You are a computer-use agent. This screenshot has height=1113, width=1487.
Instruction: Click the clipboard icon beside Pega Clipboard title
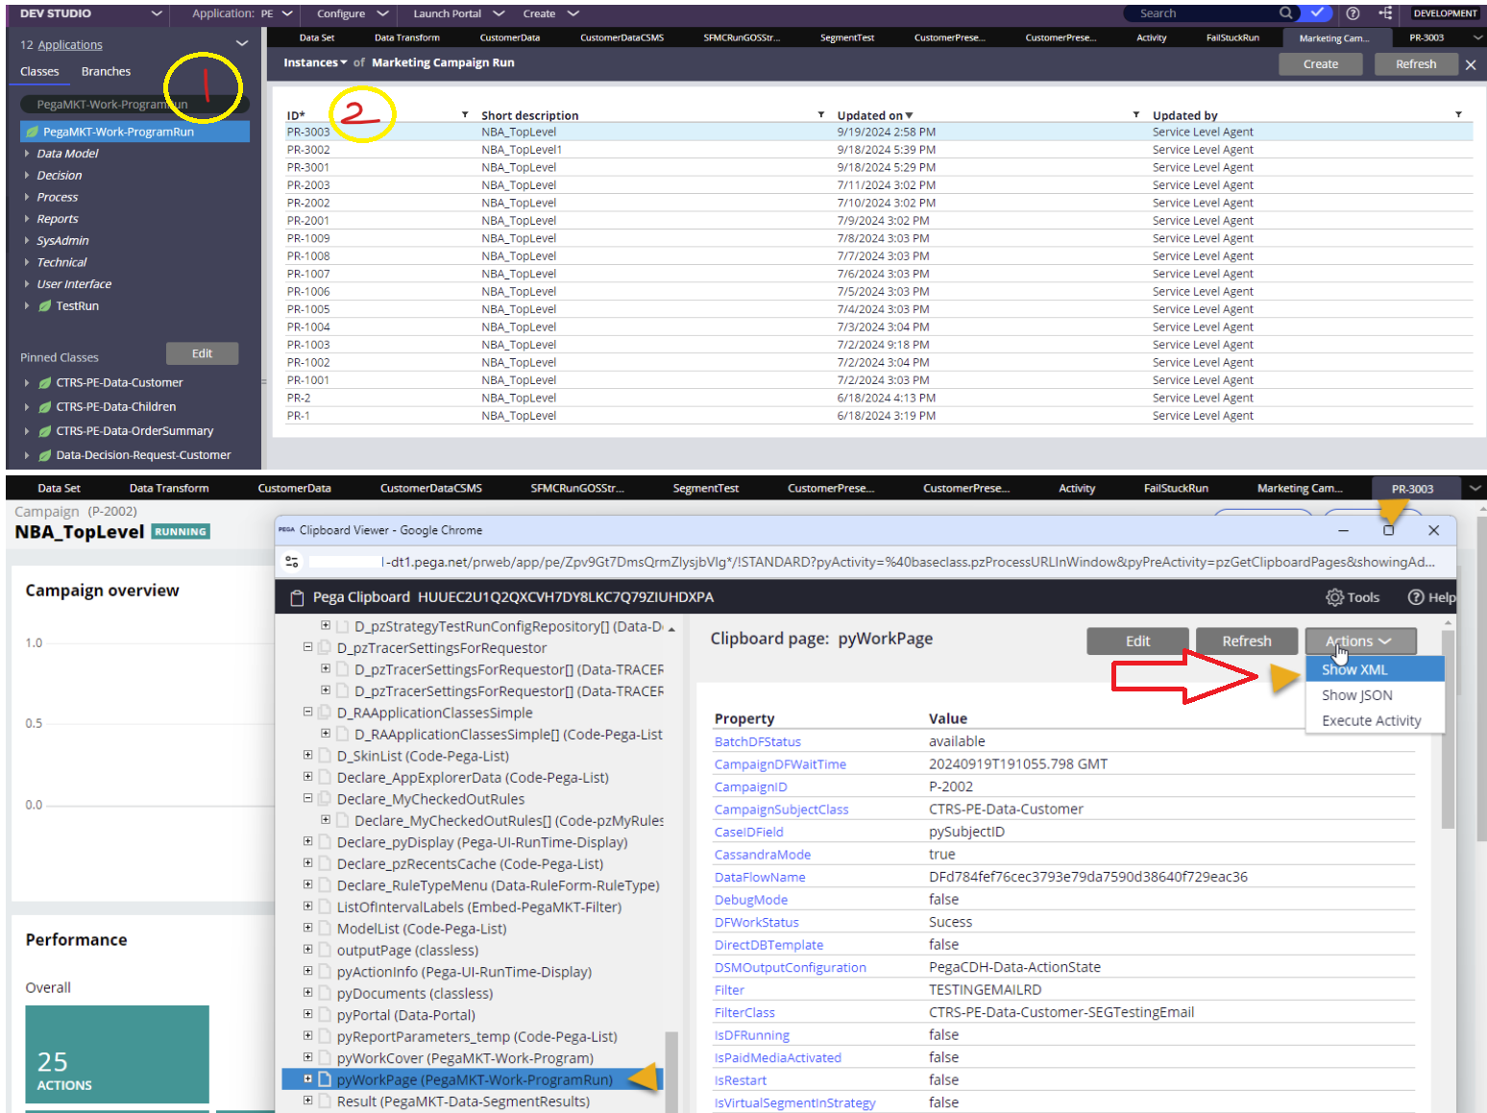pos(298,597)
